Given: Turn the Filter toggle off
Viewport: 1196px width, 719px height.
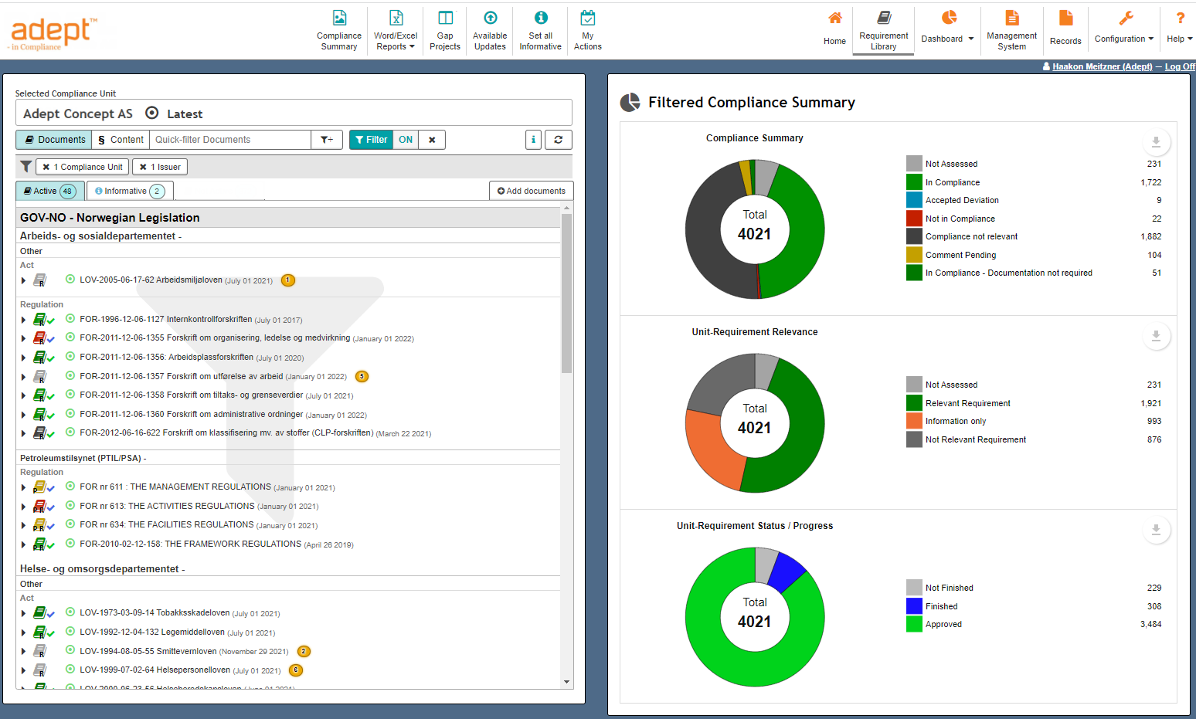Looking at the screenshot, I should [406, 140].
